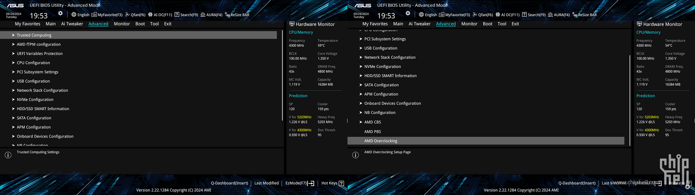
Task: Toggle ReSize BAR in the AMD Overclocking screen
Action: [x=585, y=15]
